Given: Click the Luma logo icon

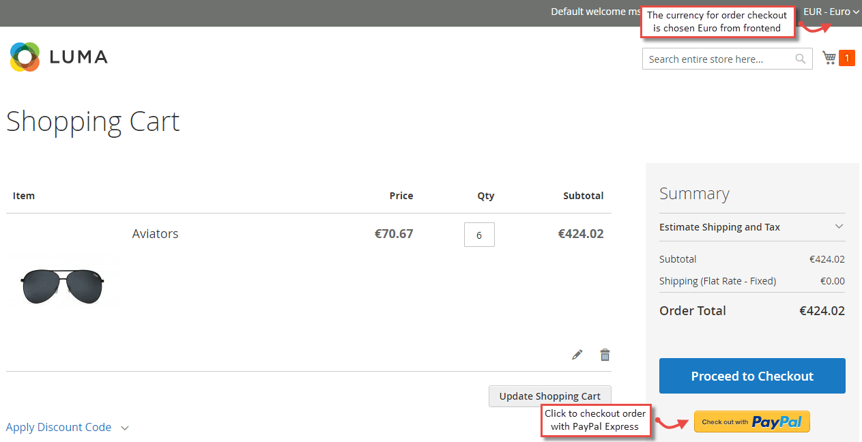Looking at the screenshot, I should pos(25,57).
